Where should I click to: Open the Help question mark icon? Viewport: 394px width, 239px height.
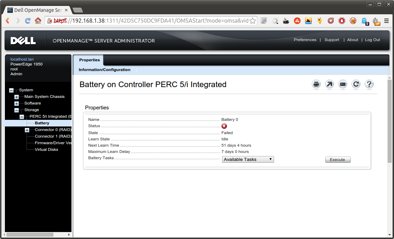point(369,84)
